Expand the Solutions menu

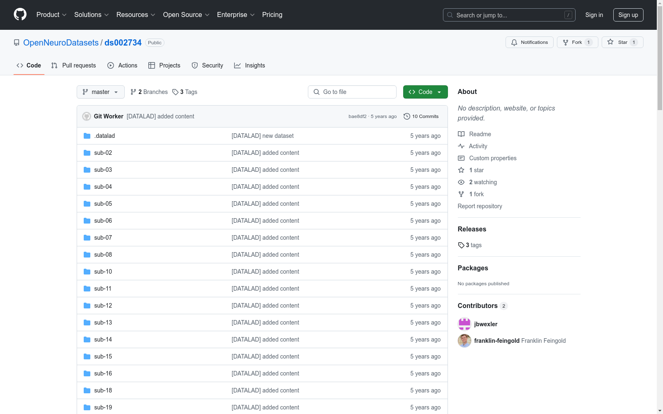tap(92, 15)
